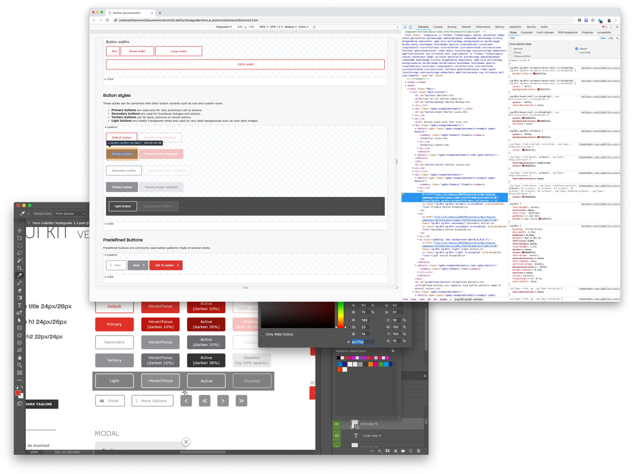Image resolution: width=632 pixels, height=474 pixels.
Task: Select the Zoom tool
Action: click(20, 365)
